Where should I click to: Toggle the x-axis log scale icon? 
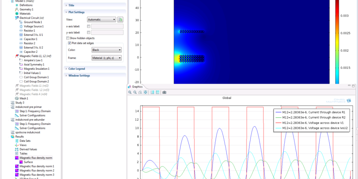(152, 92)
